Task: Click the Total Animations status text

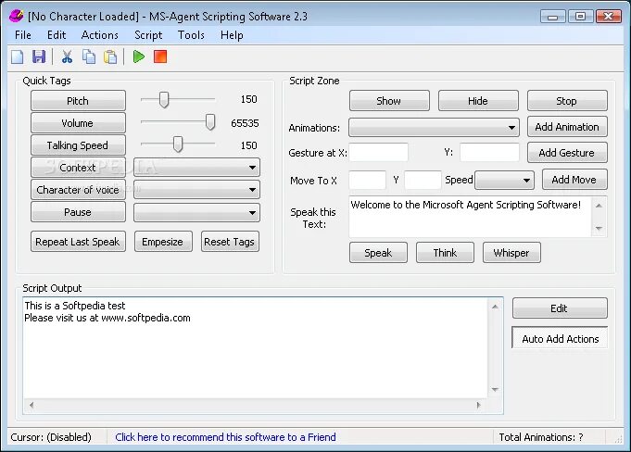Action: (541, 437)
